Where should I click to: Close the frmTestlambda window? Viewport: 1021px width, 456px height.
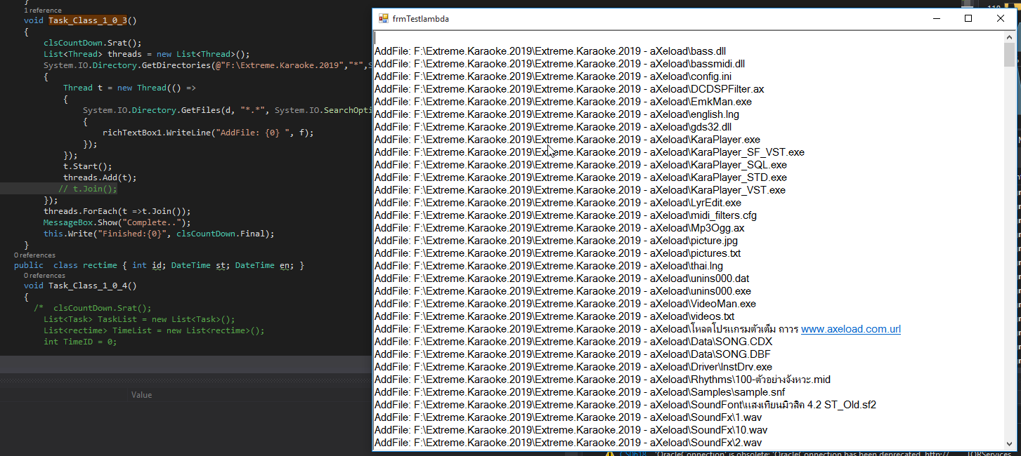1001,19
